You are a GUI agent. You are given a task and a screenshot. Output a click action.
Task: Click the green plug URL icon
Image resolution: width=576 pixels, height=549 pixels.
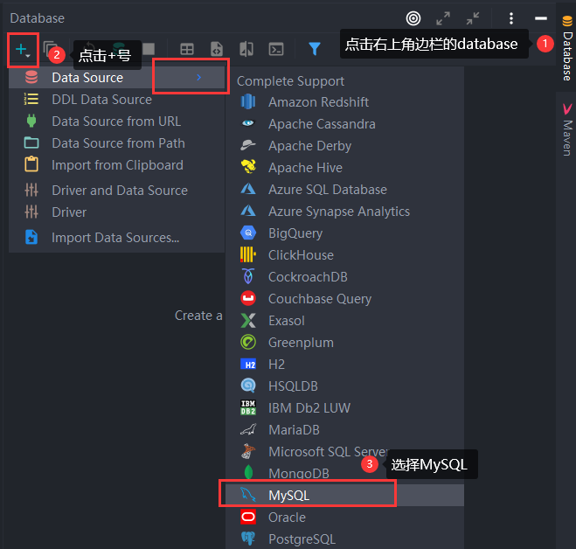point(31,121)
